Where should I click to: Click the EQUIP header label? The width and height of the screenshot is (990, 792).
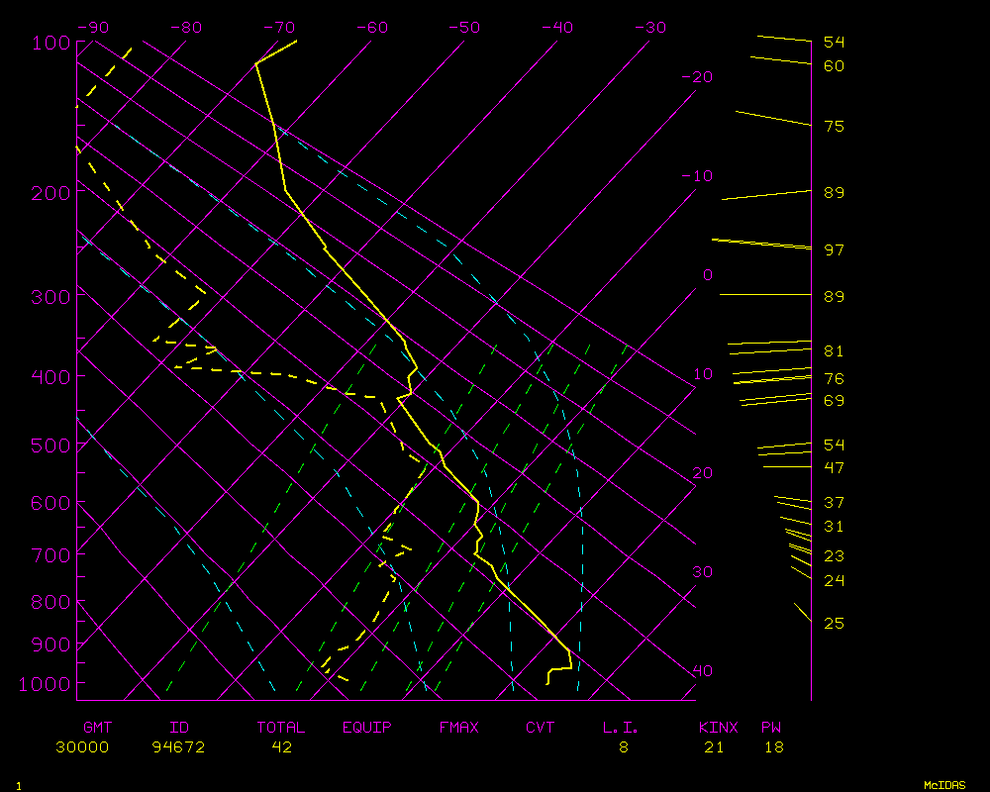367,728
